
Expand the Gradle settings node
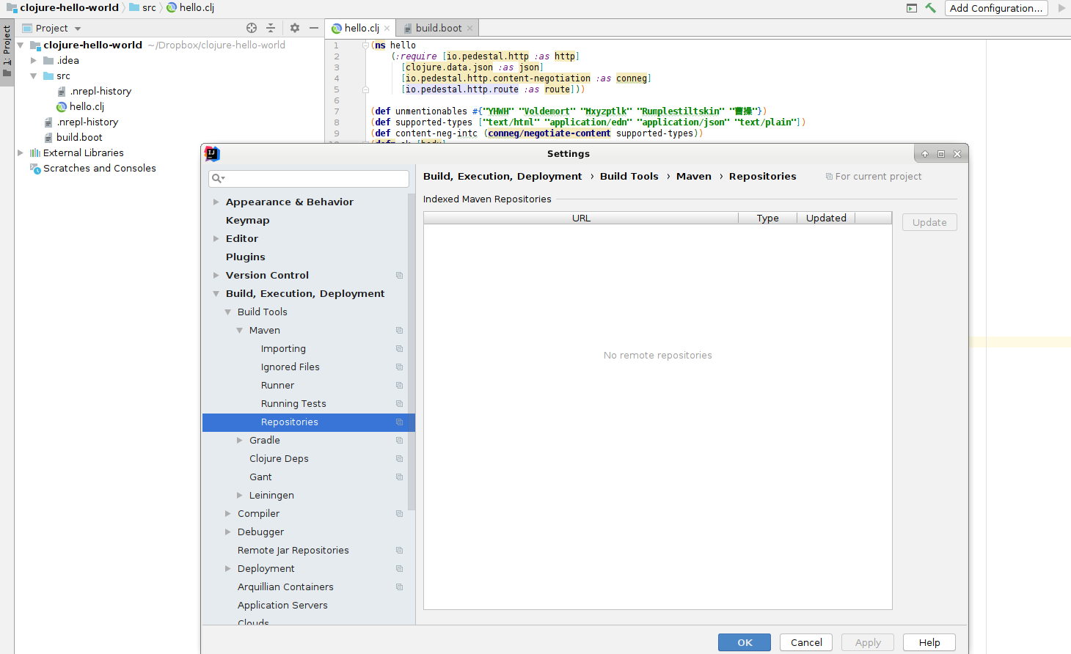pyautogui.click(x=240, y=441)
